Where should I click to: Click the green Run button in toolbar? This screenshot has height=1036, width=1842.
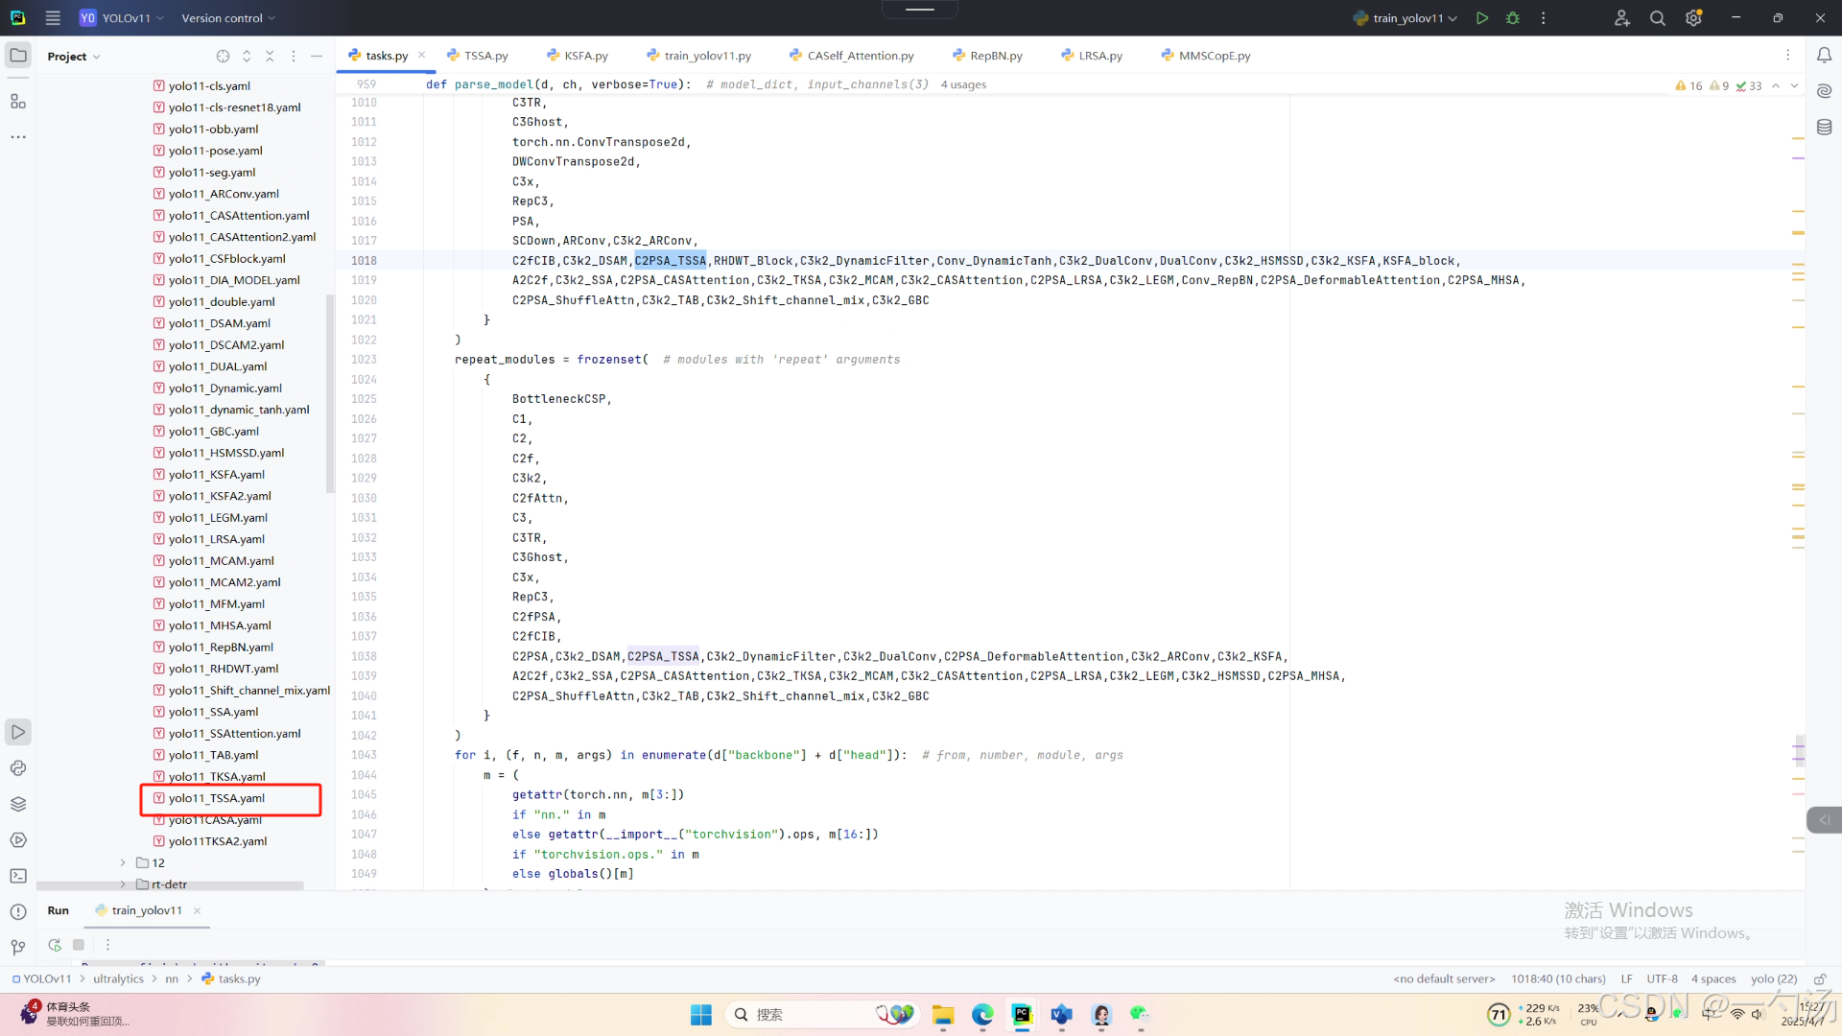(1482, 18)
